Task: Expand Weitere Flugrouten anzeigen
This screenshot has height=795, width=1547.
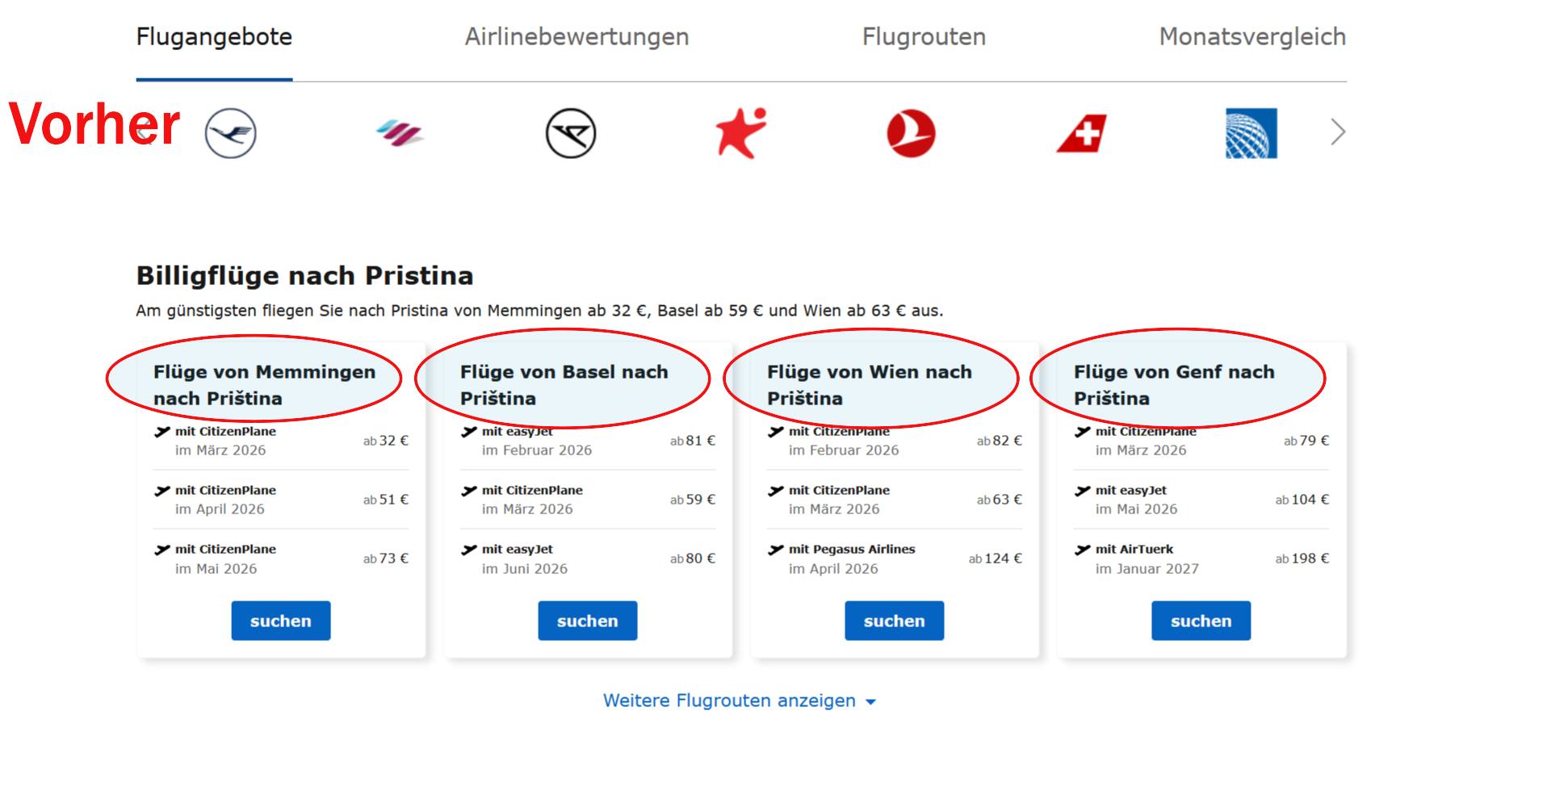Action: tap(739, 701)
